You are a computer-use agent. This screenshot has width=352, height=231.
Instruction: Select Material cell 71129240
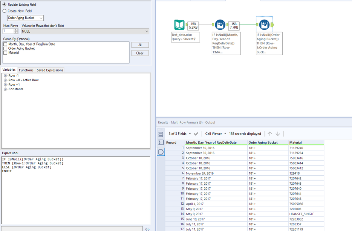306,148
